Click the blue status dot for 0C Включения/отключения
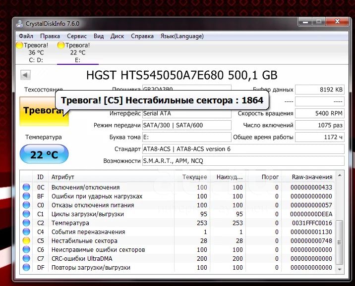 pyautogui.click(x=26, y=187)
